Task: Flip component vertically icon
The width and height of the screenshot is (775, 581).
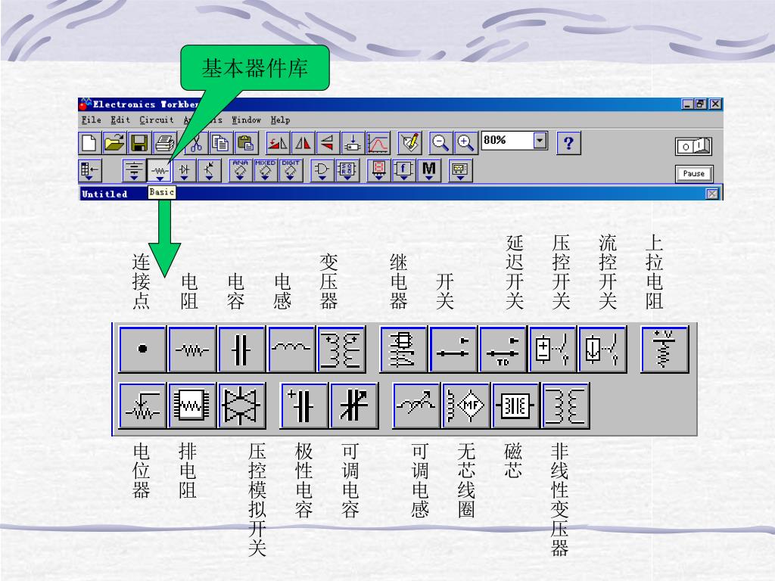Action: (x=327, y=143)
